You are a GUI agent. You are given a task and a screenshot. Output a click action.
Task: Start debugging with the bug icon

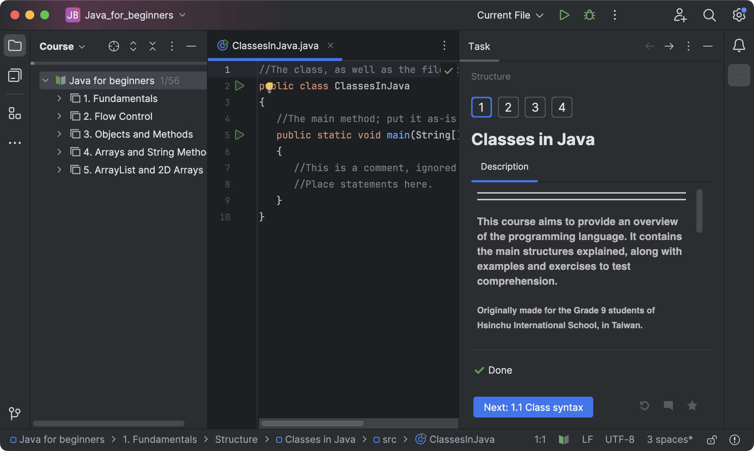589,15
